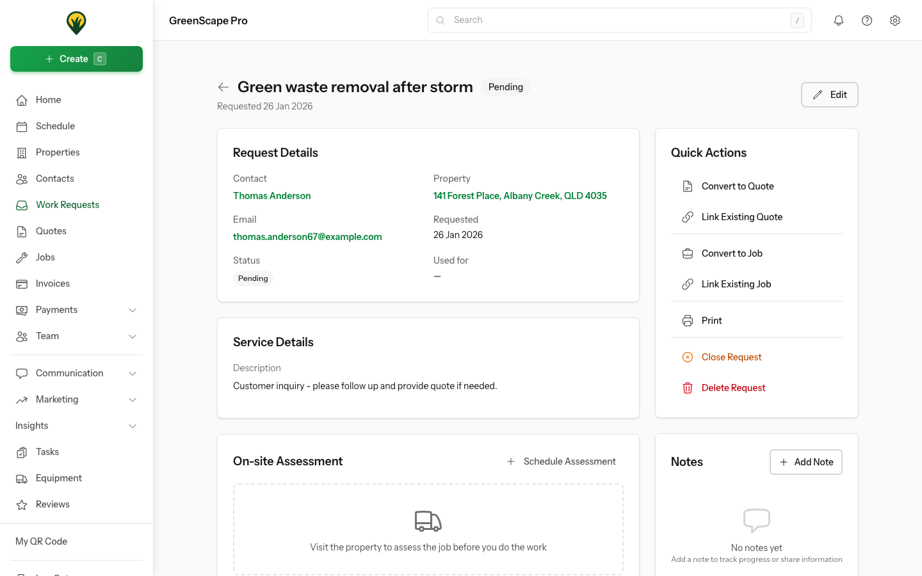The height and width of the screenshot is (576, 922).
Task: Select the Home icon in the sidebar
Action: [22, 100]
